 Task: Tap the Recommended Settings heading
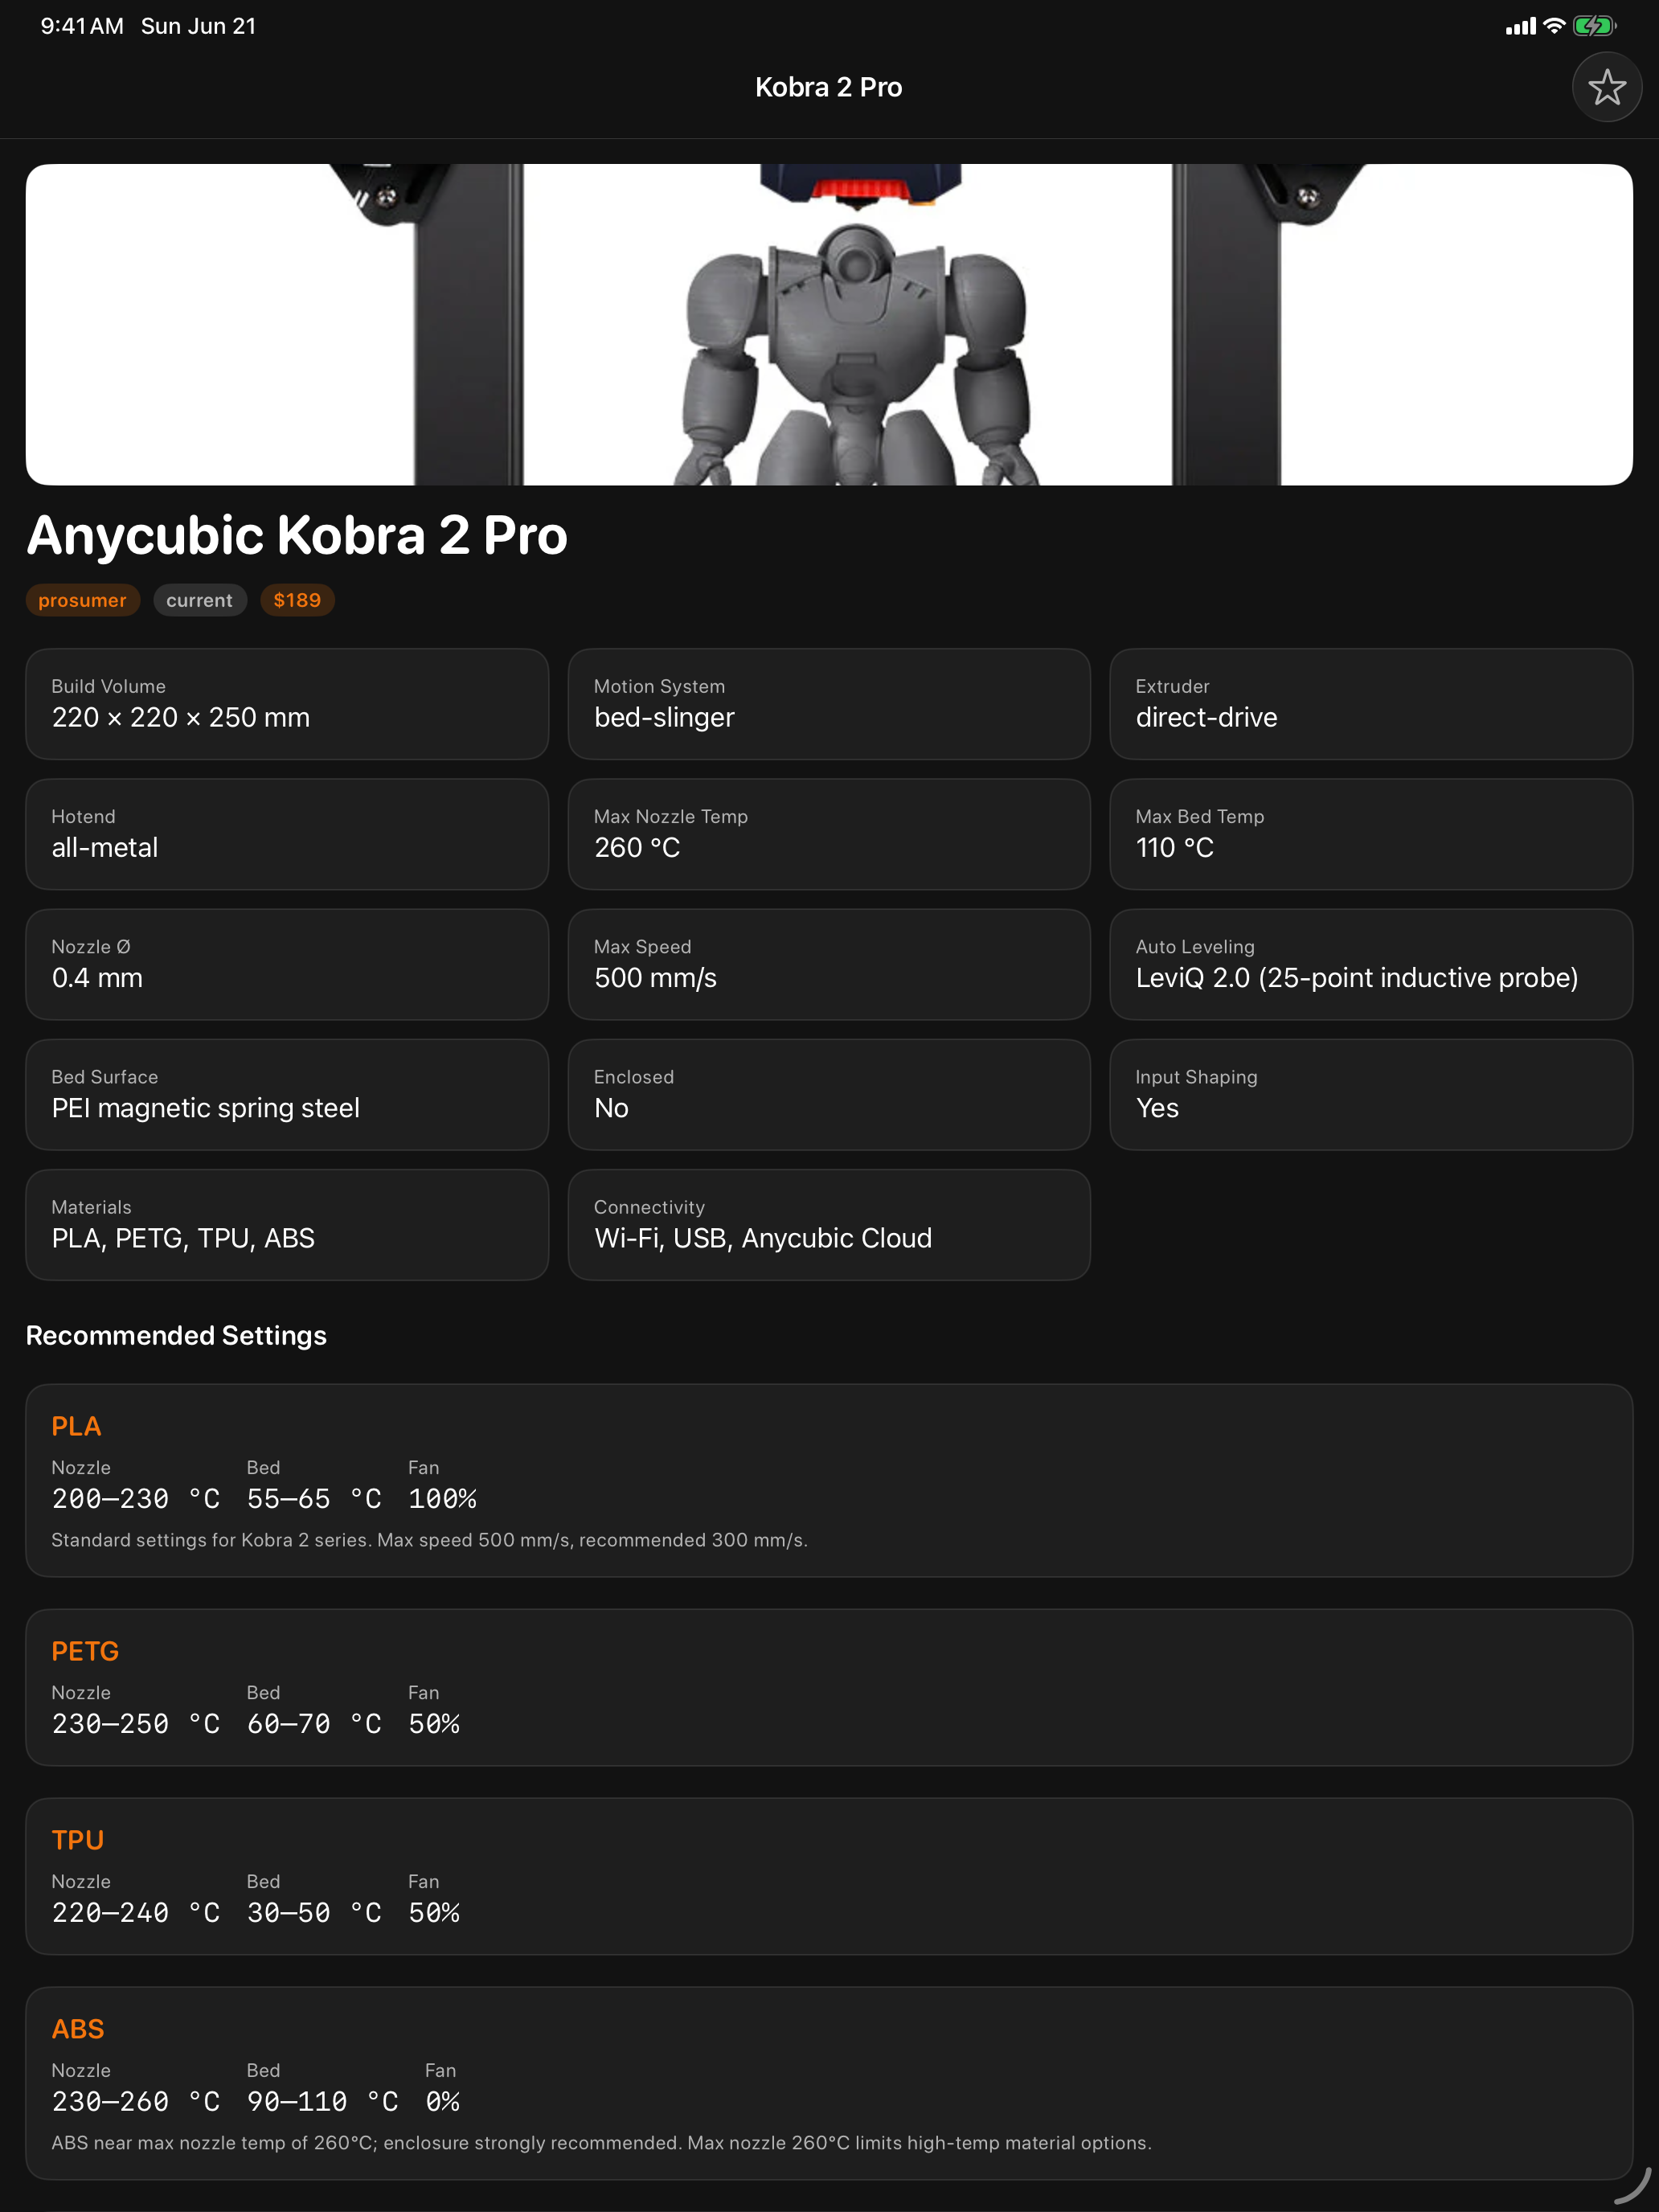pyautogui.click(x=176, y=1335)
